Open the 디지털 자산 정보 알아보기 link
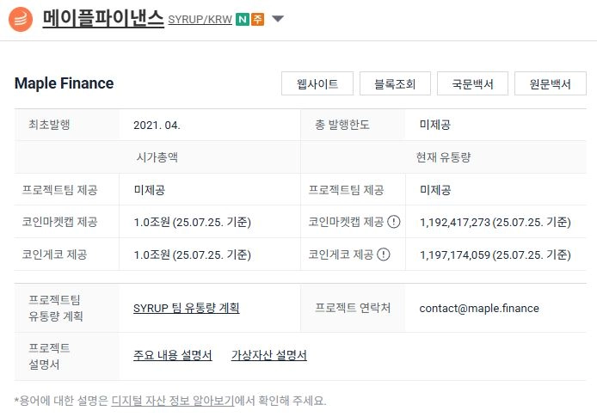The width and height of the screenshot is (597, 417). [173, 401]
